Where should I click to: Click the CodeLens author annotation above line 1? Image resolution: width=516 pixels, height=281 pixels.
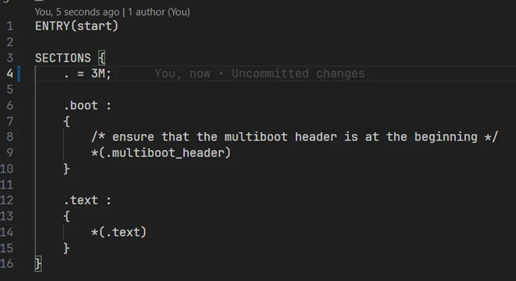(112, 12)
